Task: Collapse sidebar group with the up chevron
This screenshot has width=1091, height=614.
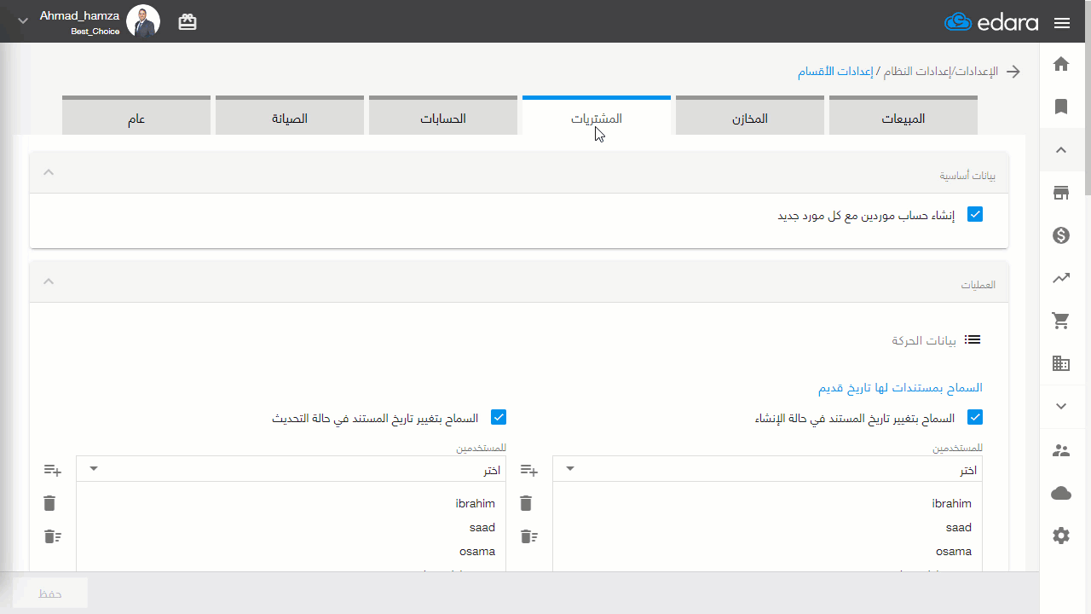Action: 1061,150
